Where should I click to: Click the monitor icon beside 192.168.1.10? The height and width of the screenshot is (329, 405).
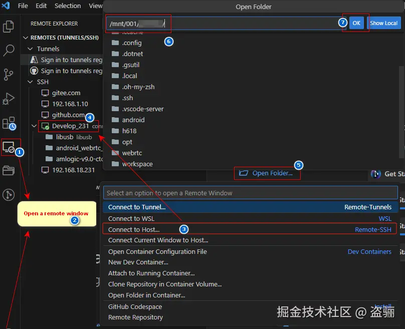(45, 104)
